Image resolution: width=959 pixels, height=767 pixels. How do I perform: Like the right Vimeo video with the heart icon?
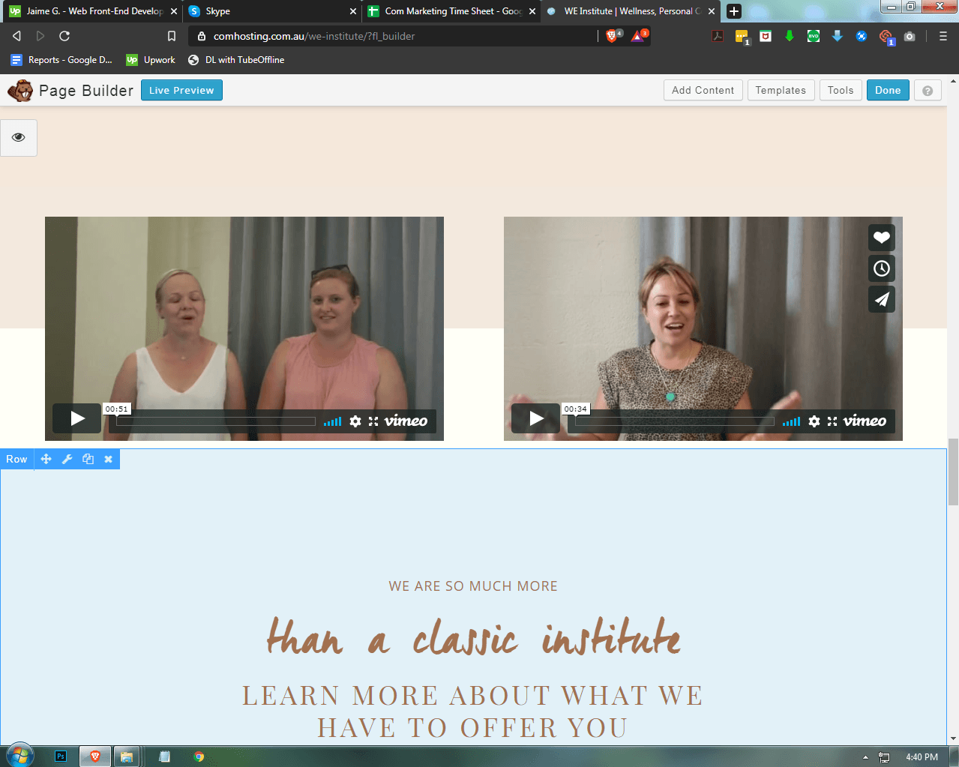click(x=882, y=238)
